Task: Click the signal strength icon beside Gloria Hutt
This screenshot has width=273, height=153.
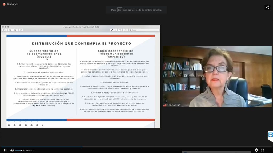Action: pyautogui.click(x=165, y=105)
